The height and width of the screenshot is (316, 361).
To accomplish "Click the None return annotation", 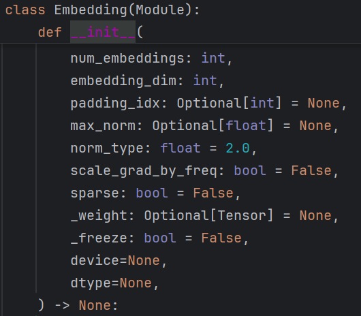I will 95,305.
